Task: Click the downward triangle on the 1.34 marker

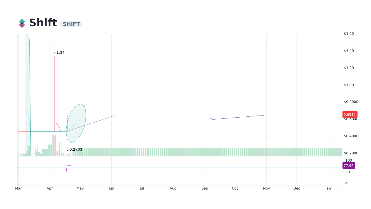Action: pyautogui.click(x=55, y=53)
